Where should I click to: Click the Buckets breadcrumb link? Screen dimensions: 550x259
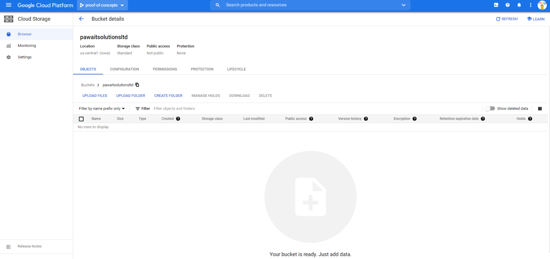coord(88,85)
